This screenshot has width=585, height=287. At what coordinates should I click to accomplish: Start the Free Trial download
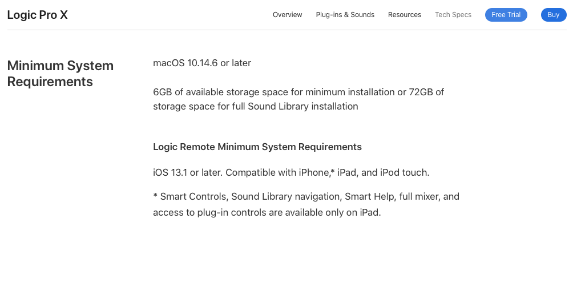tap(506, 15)
